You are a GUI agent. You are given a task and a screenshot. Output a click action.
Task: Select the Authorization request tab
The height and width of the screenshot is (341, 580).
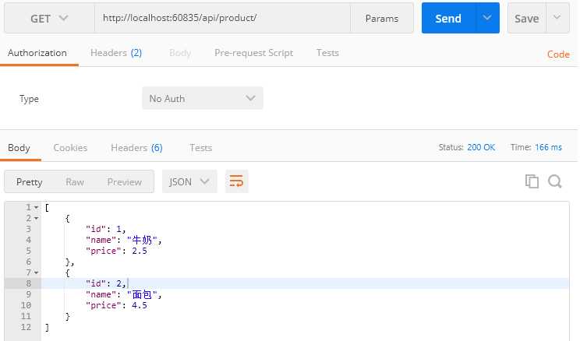pyautogui.click(x=37, y=53)
